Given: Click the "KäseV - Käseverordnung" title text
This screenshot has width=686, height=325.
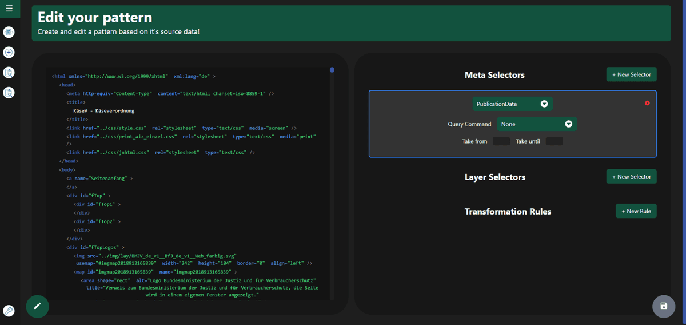Looking at the screenshot, I should [104, 111].
